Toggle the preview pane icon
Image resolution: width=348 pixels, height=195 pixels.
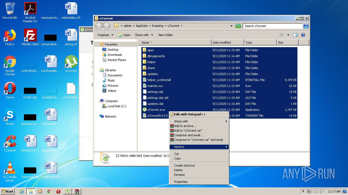[x=296, y=35]
